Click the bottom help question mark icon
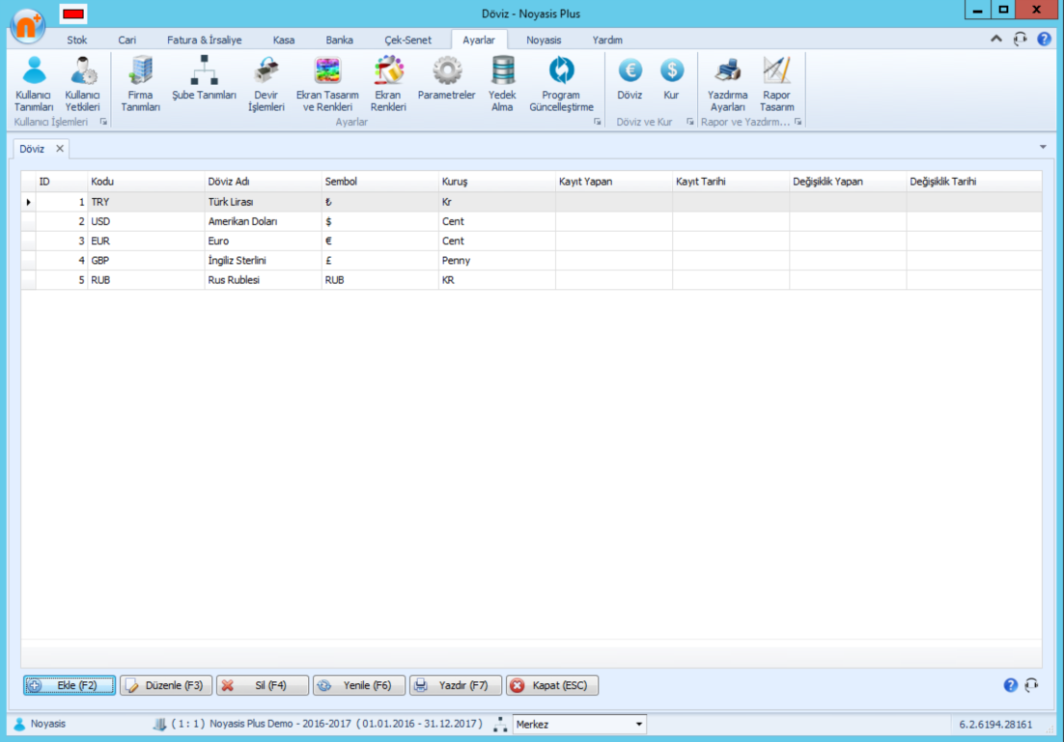This screenshot has height=742, width=1064. (1010, 685)
